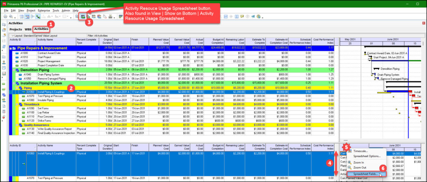Open the Reports chart icon in sidebar

pyautogui.click(x=4, y=73)
